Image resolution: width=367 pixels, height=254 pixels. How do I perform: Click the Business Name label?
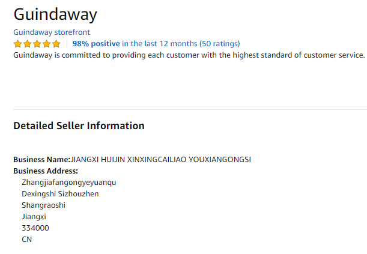coord(41,160)
